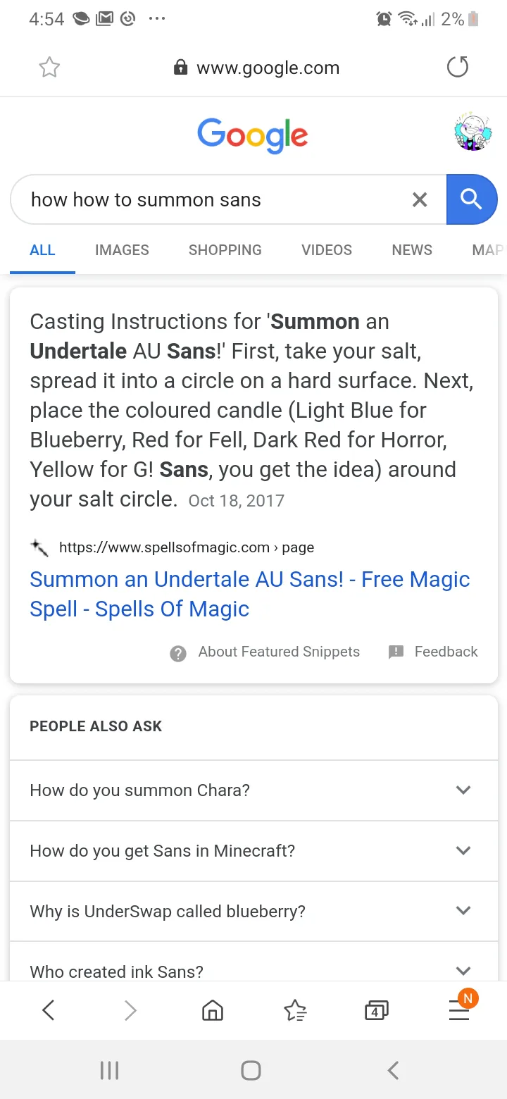Reload the page with refresh icon
This screenshot has width=507, height=1099.
click(458, 68)
